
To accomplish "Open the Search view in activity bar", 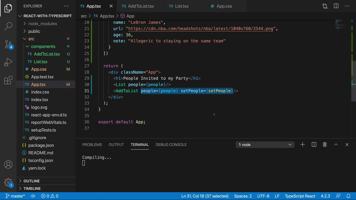I will click(8, 26).
